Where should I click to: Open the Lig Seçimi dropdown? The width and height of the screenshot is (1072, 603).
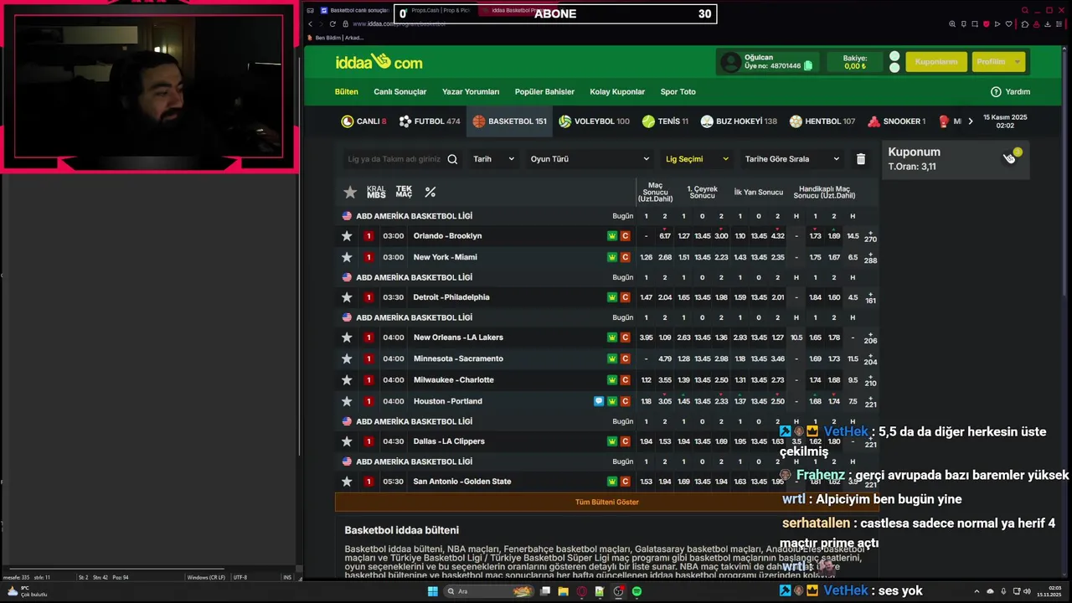697,159
